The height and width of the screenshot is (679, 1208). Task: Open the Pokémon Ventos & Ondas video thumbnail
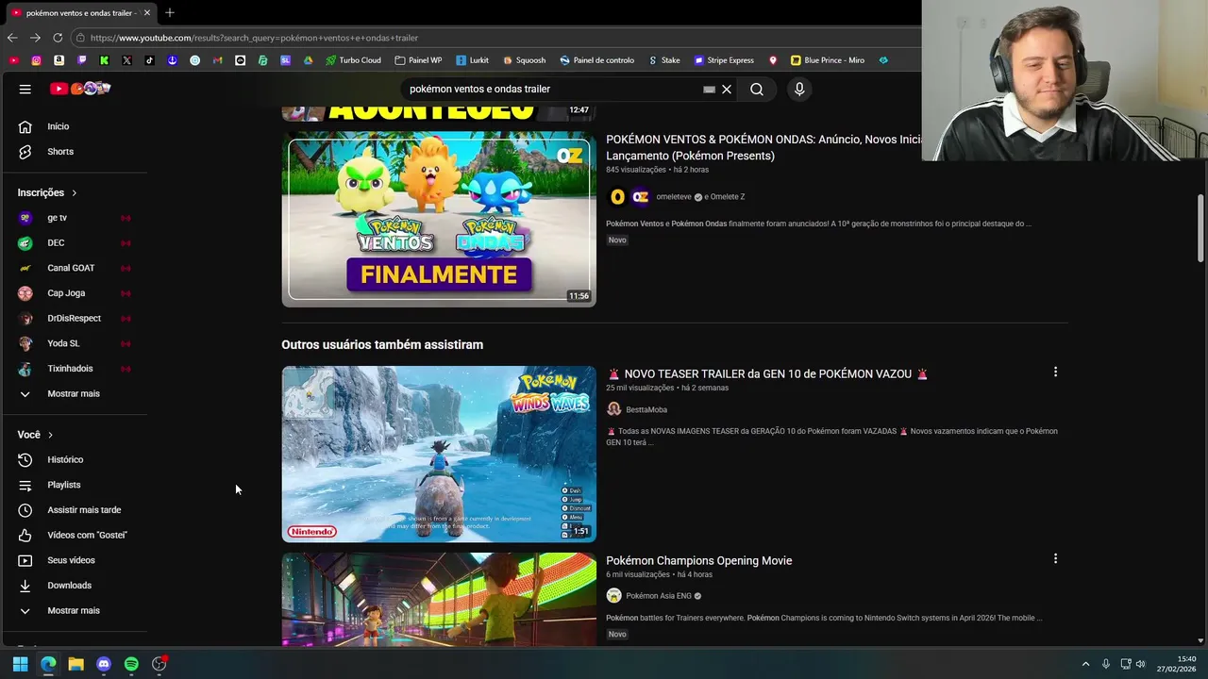tap(439, 219)
